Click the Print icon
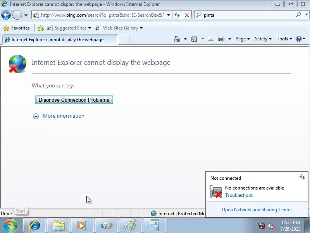The width and height of the screenshot is (310, 233). click(221, 39)
